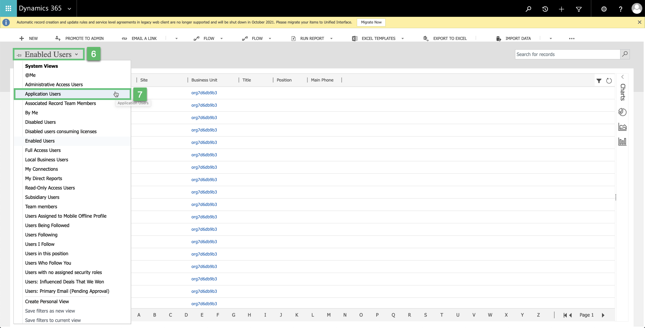Open advanced find funnel icon

pos(579,9)
